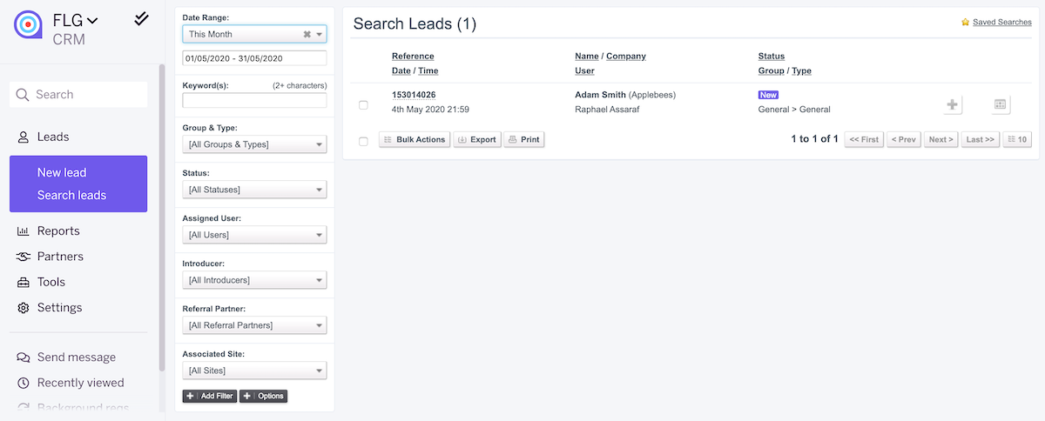
Task: Click the plus icon on Adam Smith row
Action: [x=953, y=104]
